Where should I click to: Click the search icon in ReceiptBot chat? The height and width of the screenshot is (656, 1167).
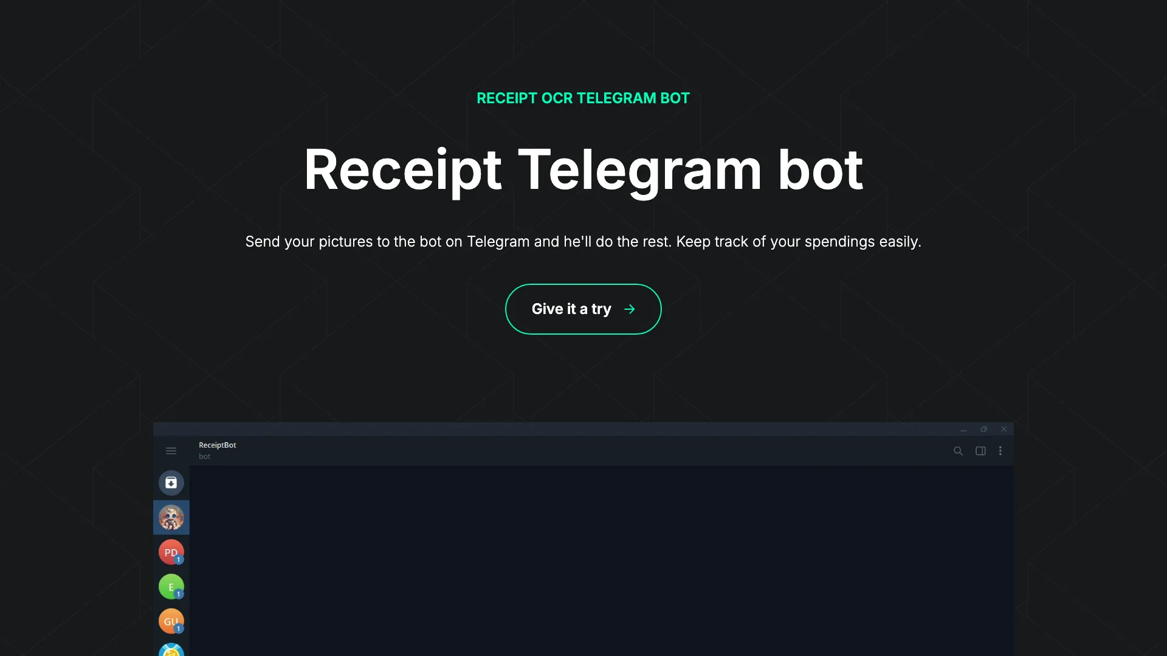point(958,451)
